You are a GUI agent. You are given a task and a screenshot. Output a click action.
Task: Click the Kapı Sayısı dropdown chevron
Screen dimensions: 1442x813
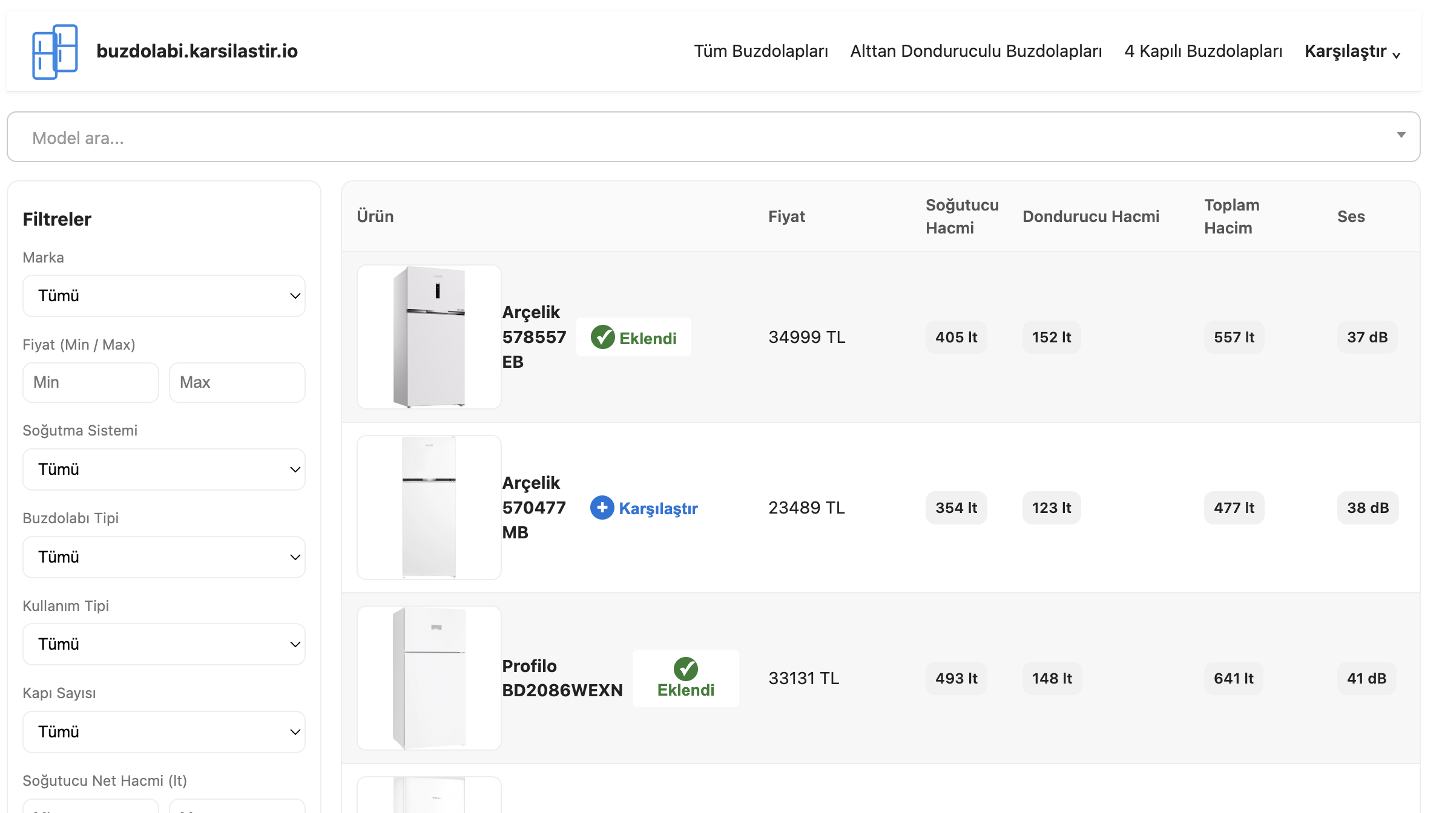pyautogui.click(x=295, y=731)
